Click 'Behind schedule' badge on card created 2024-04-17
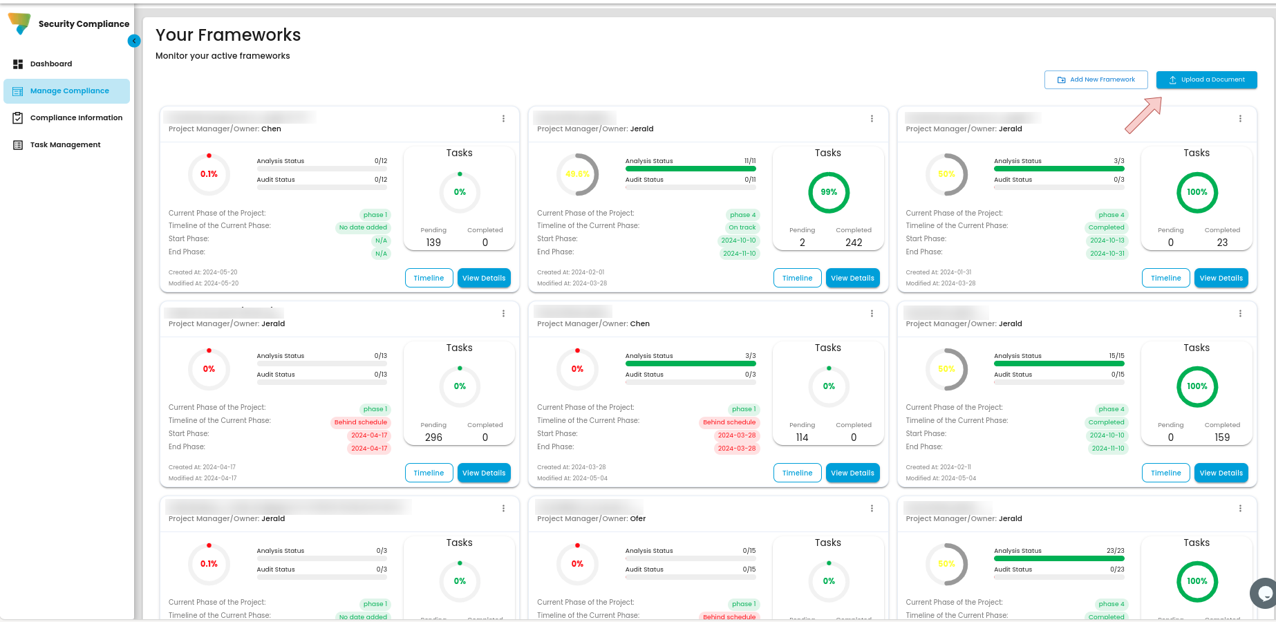1276x622 pixels. pyautogui.click(x=361, y=422)
